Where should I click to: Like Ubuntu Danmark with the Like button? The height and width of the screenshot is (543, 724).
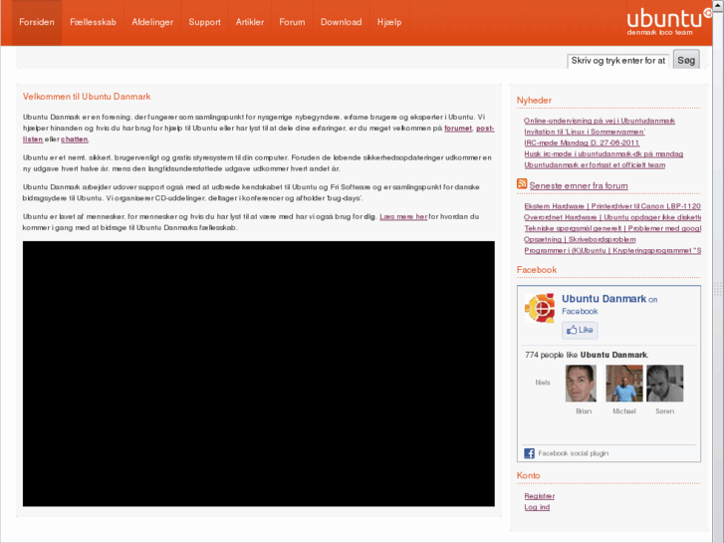pyautogui.click(x=580, y=330)
